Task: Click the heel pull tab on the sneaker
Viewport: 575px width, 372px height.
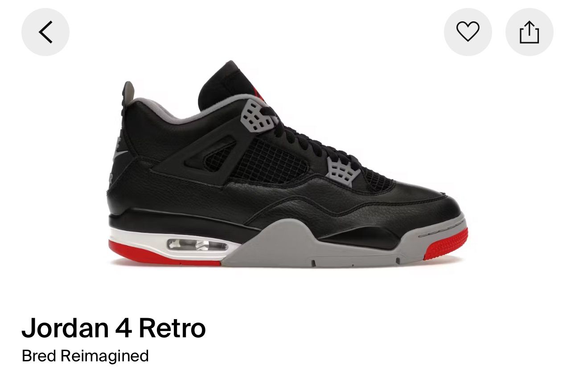Action: 127,93
